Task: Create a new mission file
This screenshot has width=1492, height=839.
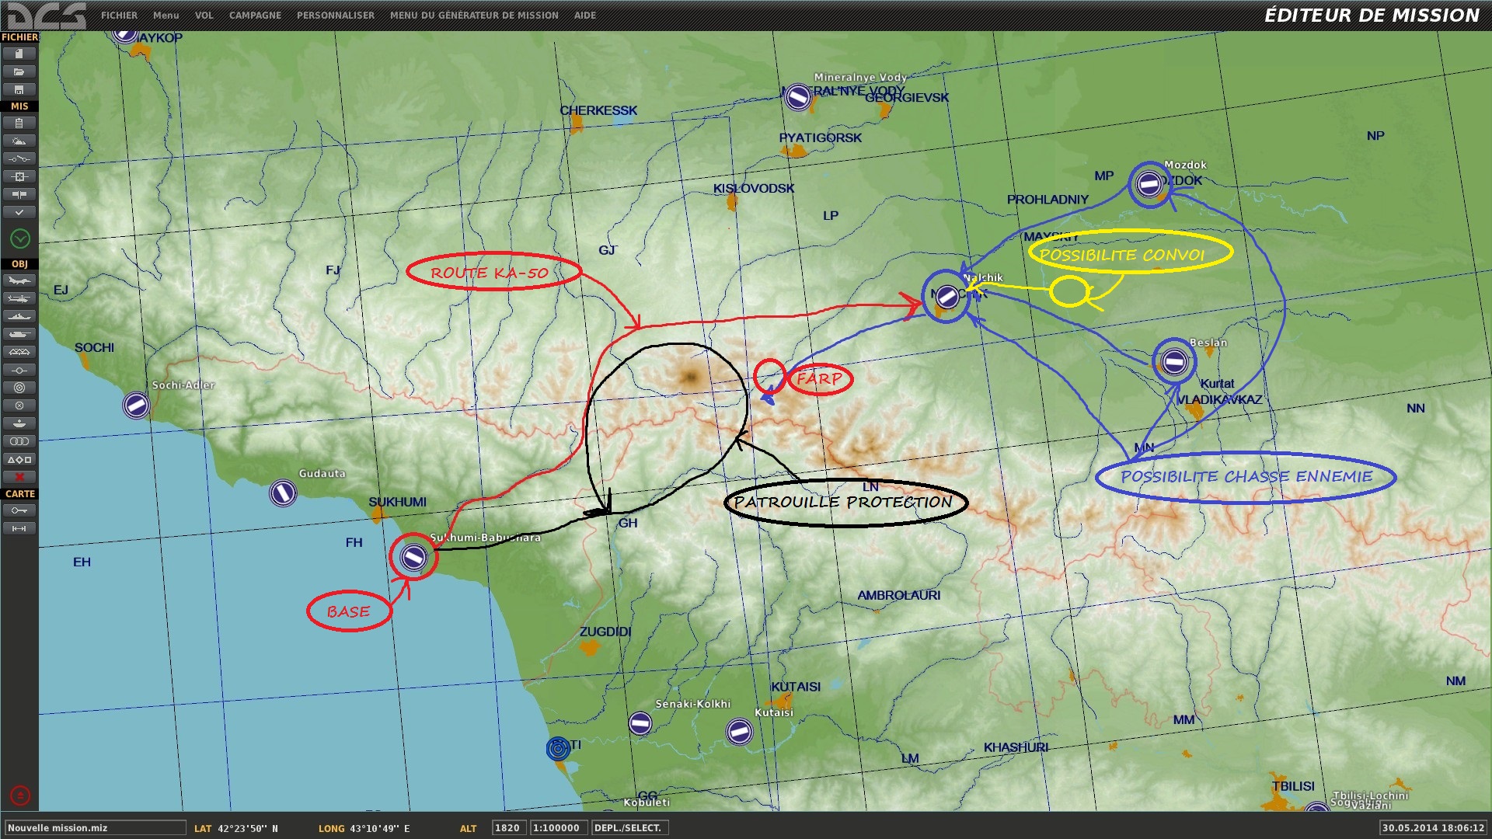Action: (x=19, y=54)
